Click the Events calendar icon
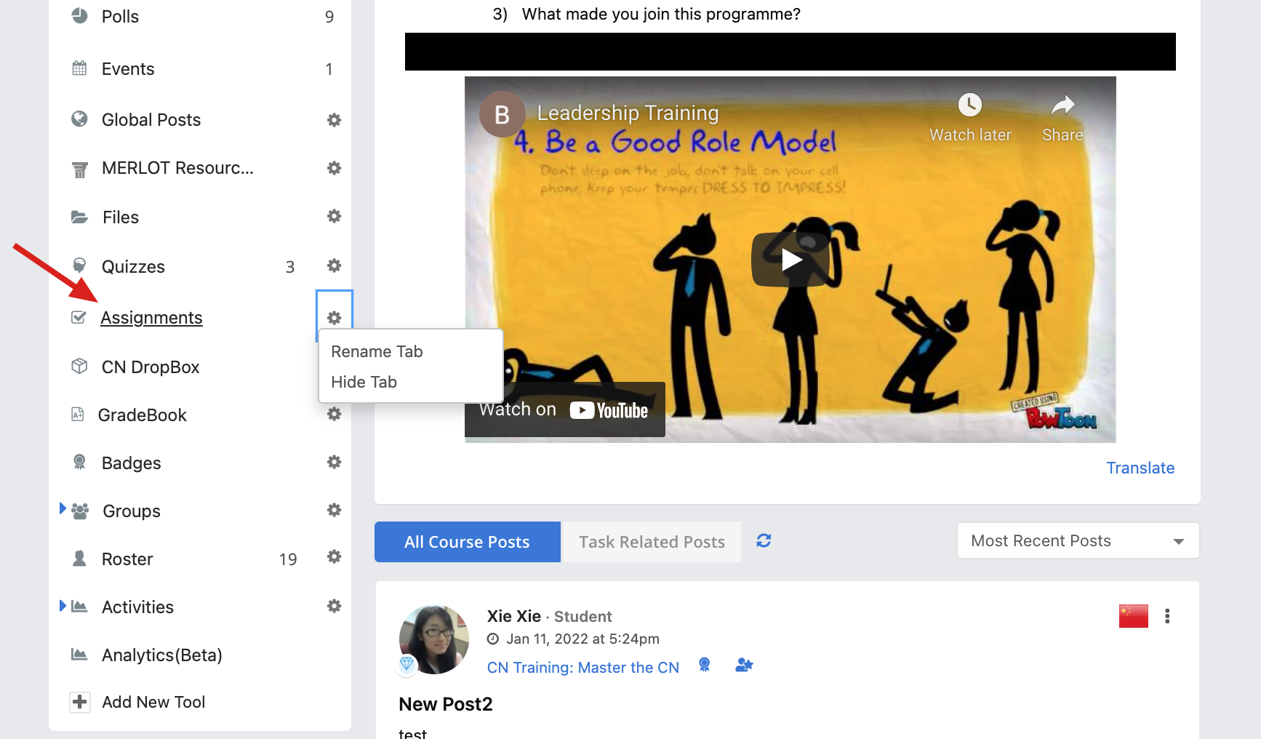This screenshot has height=739, width=1261. coord(79,68)
